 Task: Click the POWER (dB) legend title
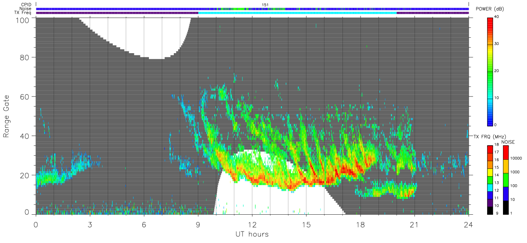click(x=490, y=9)
